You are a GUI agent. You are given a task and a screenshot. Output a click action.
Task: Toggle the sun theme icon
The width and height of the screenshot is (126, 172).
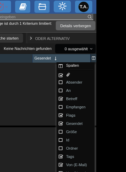[x=62, y=7]
